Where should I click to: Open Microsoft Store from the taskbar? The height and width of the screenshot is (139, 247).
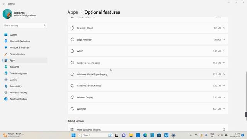coord(159,135)
